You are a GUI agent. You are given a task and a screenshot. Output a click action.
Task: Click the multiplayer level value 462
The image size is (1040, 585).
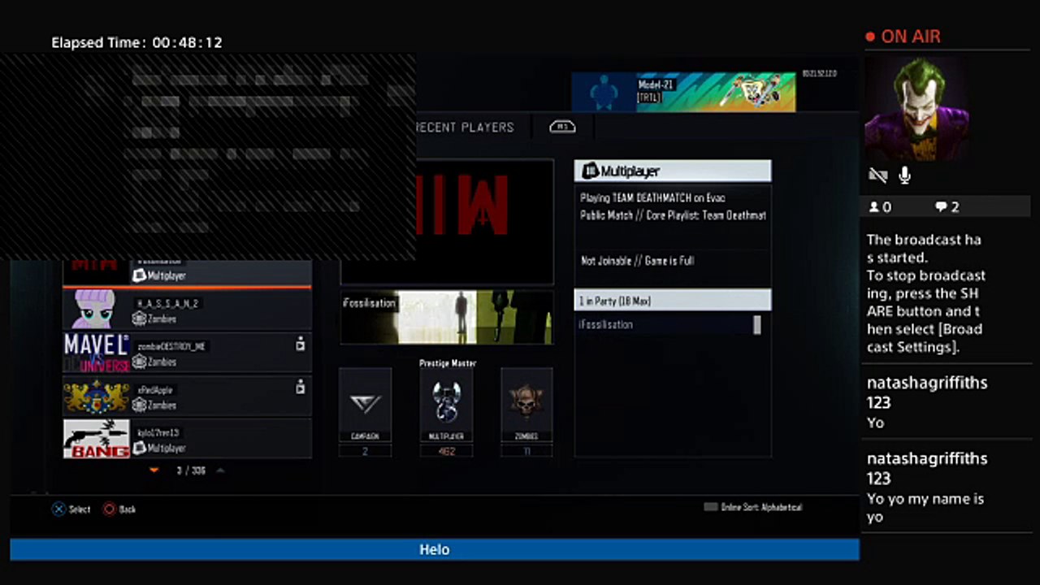[446, 451]
